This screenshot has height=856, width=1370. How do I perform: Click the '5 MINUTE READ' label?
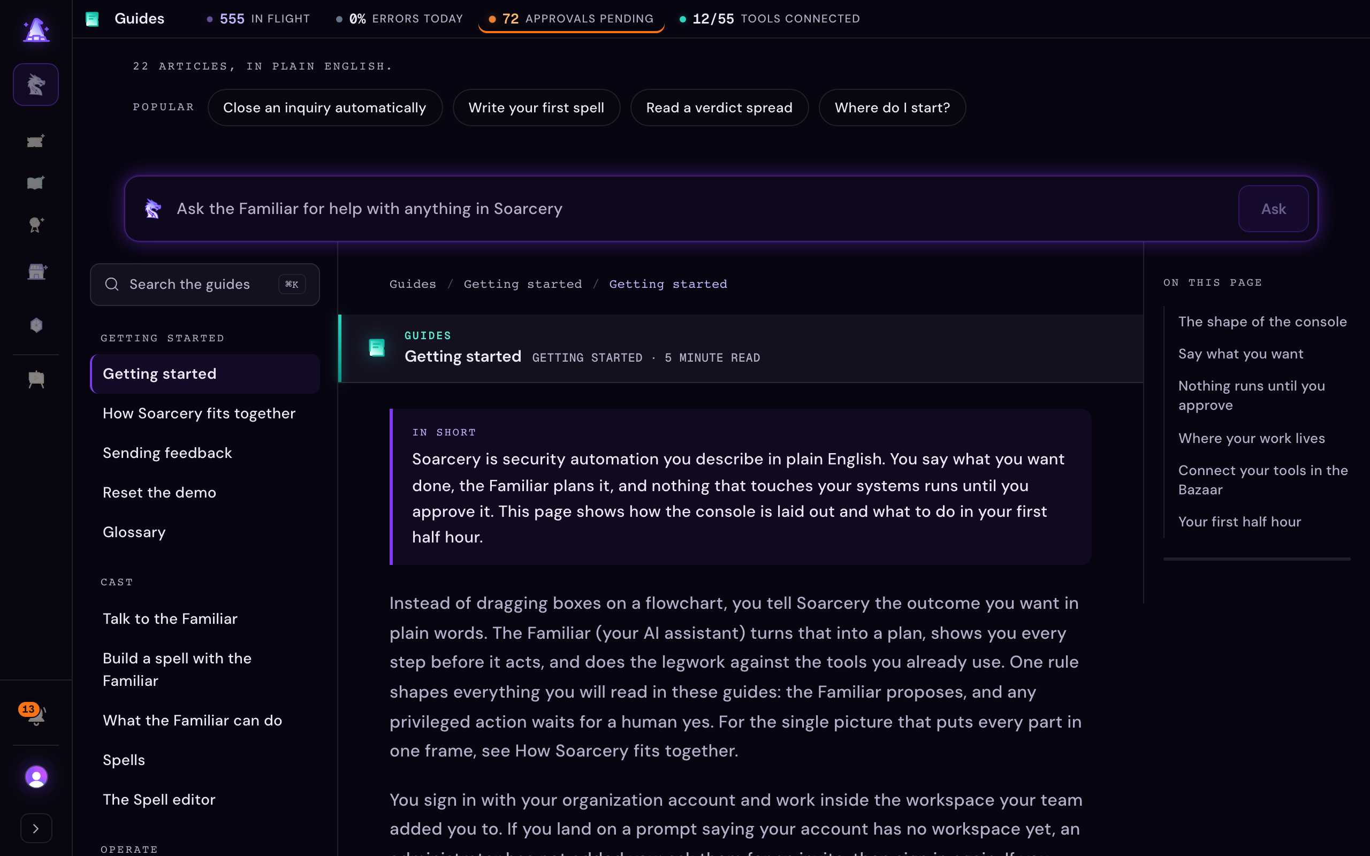coord(712,358)
